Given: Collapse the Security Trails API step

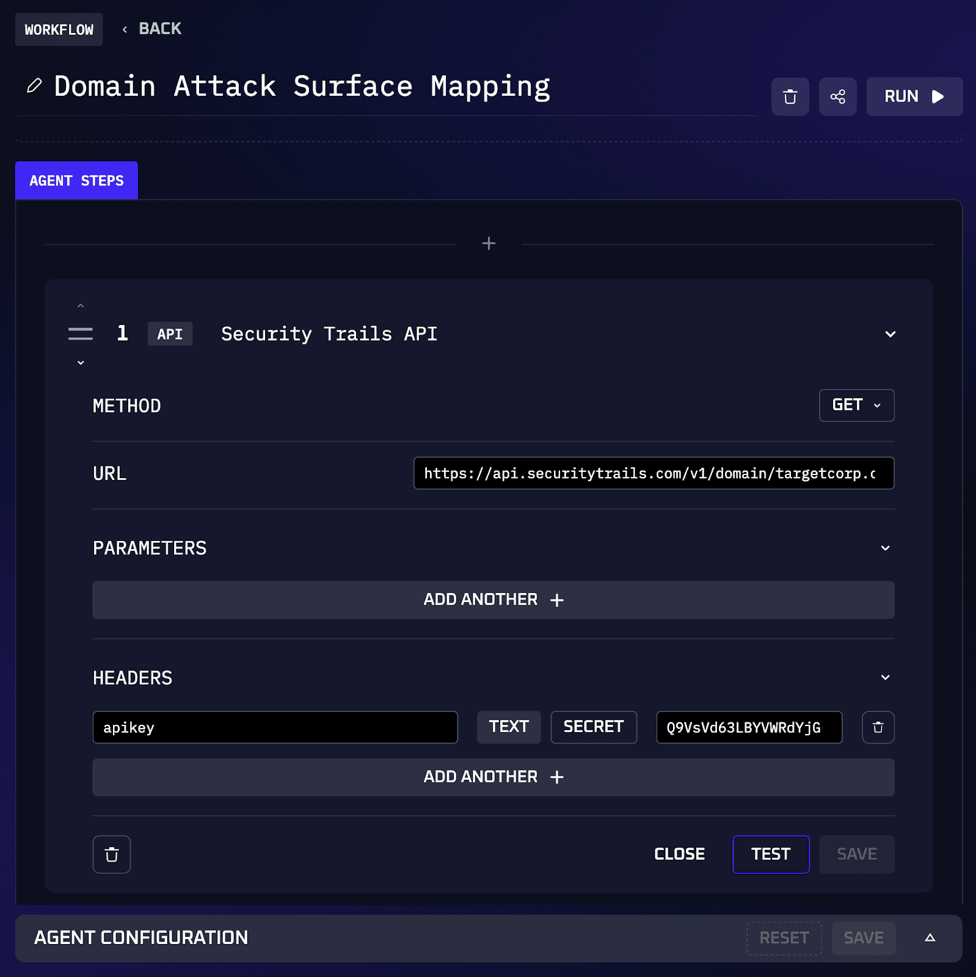Looking at the screenshot, I should tap(890, 334).
